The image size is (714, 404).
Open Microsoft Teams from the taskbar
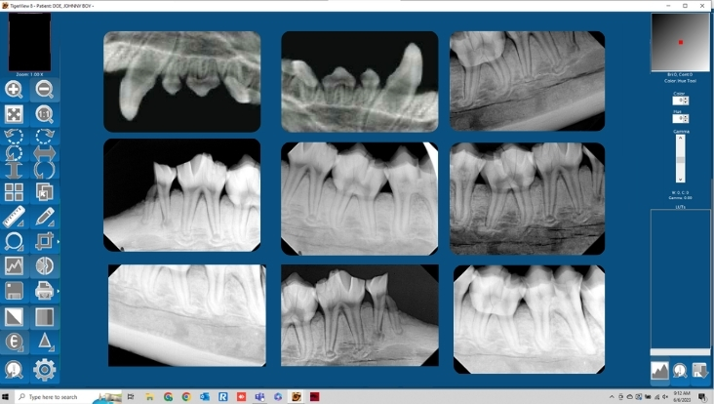(x=259, y=397)
